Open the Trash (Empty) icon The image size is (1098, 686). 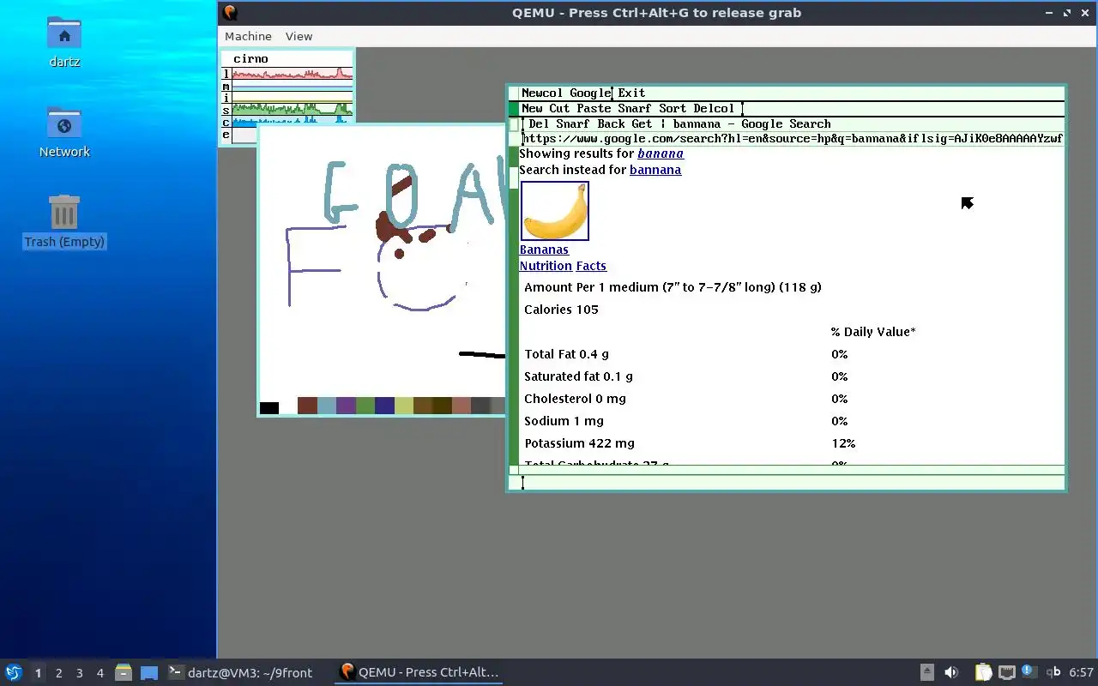point(64,212)
